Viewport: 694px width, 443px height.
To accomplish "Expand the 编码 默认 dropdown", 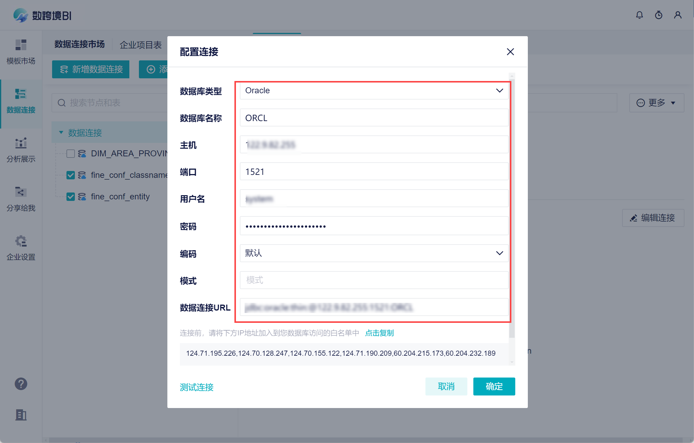I will 374,253.
